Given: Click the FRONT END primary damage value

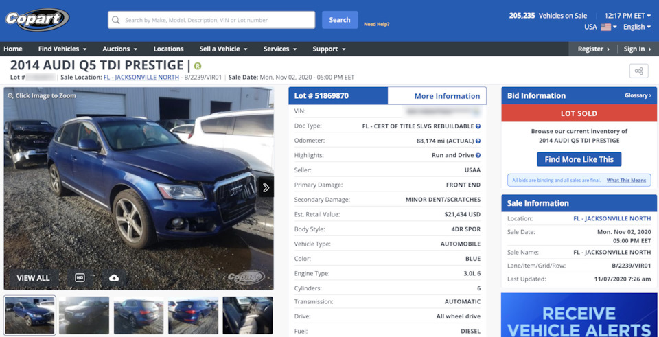Looking at the screenshot, I should click(x=463, y=185).
